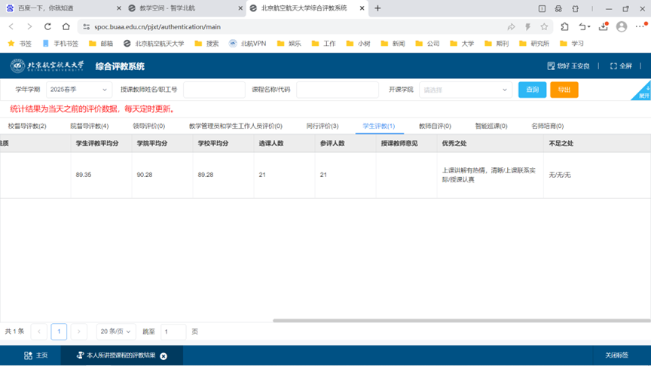
Task: Switch to 领导评价(0) tab
Action: [148, 126]
